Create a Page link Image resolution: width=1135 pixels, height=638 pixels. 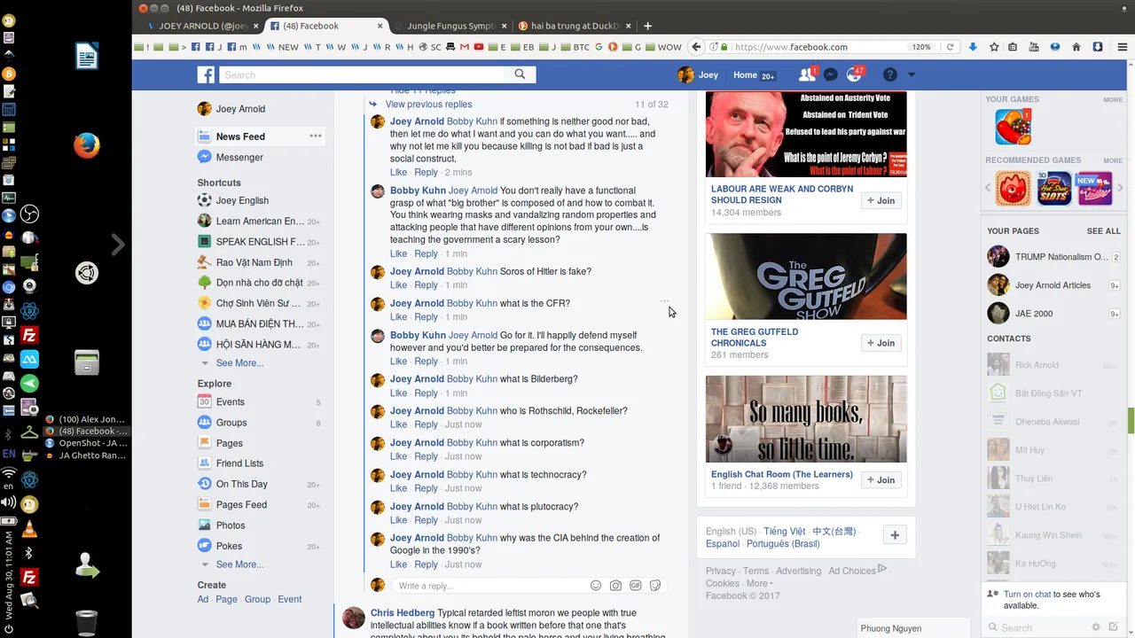pos(226,600)
